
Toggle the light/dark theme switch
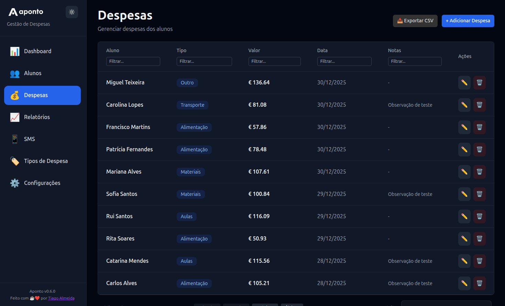tap(72, 12)
